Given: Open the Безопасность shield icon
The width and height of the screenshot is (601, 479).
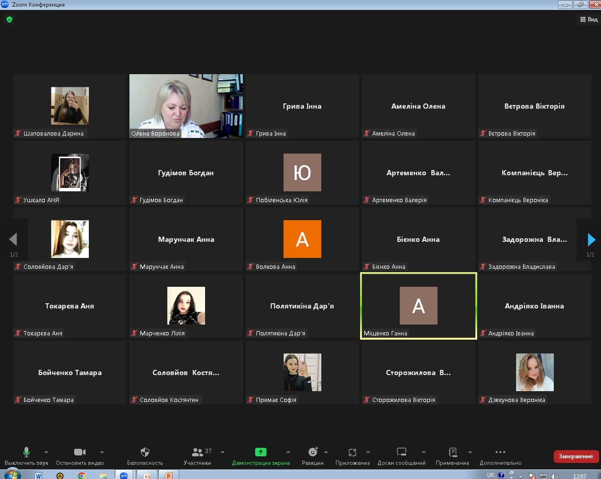Looking at the screenshot, I should tap(145, 452).
